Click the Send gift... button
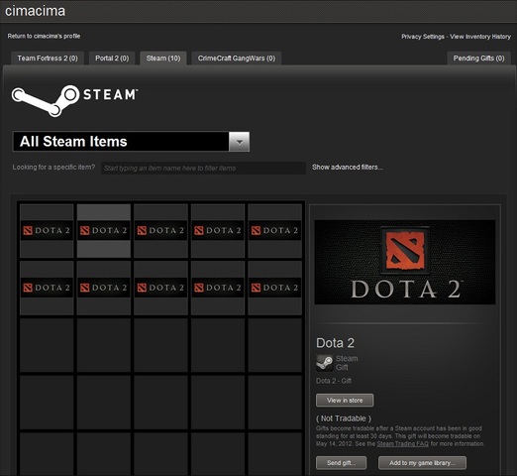 pyautogui.click(x=341, y=463)
